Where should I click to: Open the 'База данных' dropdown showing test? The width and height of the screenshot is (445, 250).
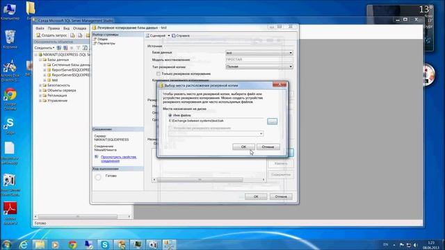pos(259,53)
